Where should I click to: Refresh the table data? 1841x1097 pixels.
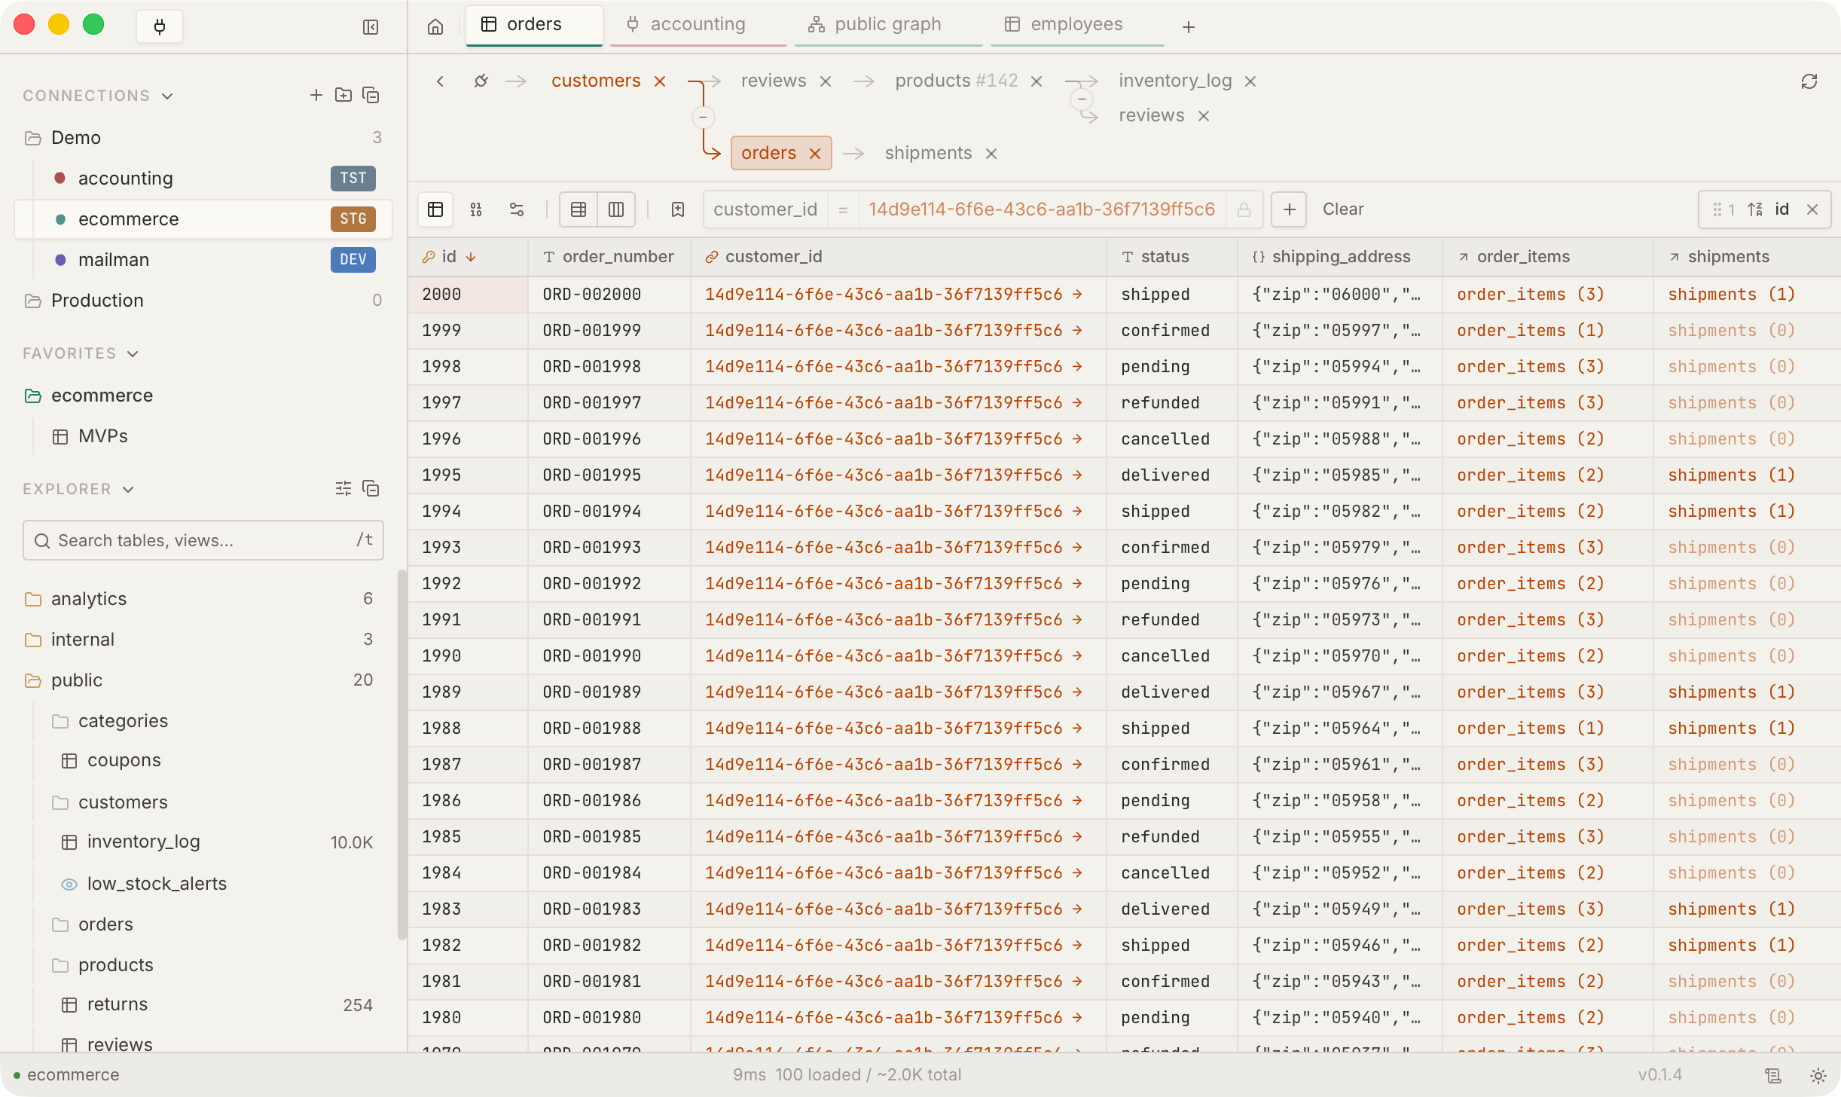[x=1809, y=81]
